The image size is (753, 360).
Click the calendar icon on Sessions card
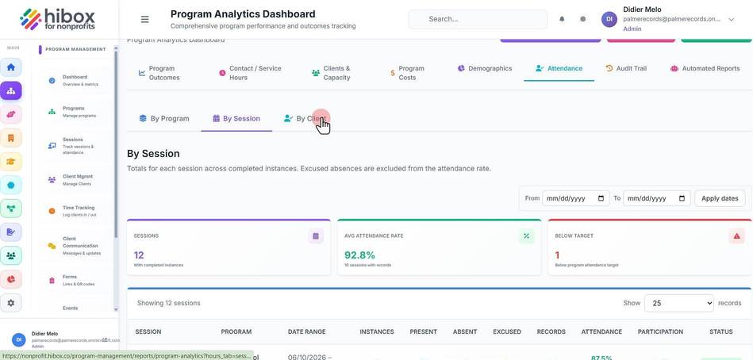[x=316, y=236]
